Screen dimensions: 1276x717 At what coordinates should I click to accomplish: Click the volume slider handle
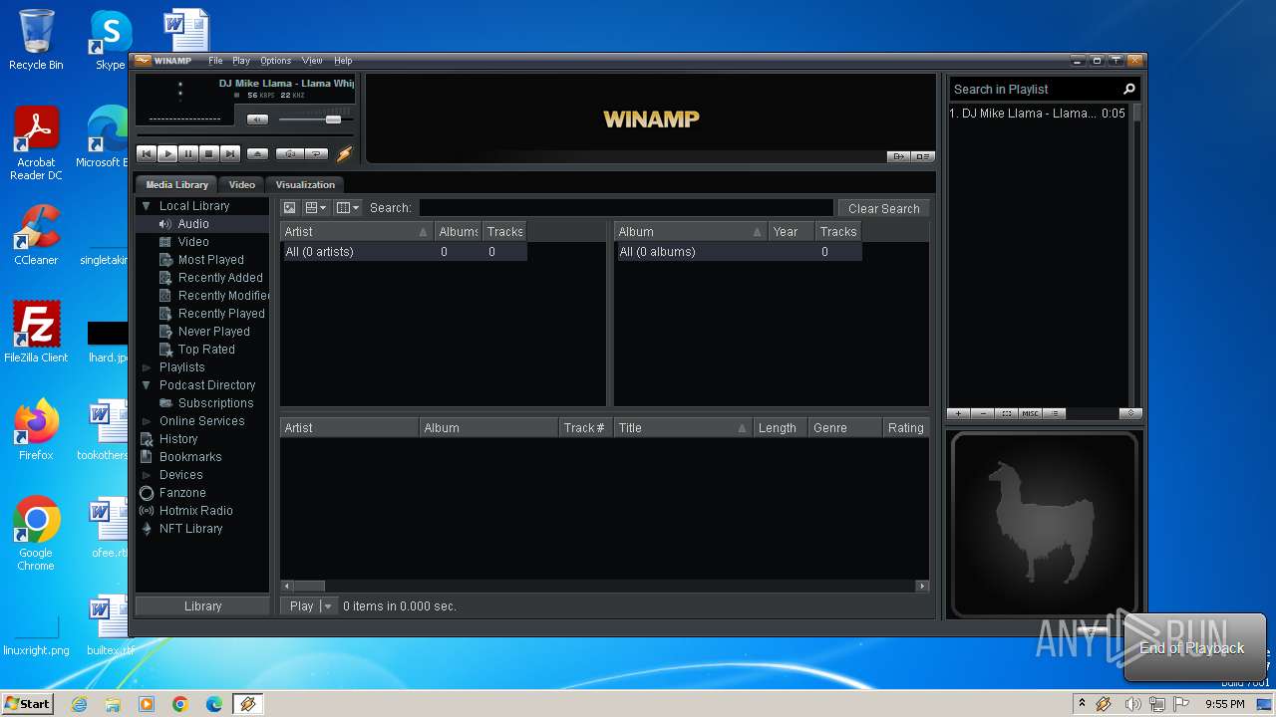[x=333, y=119]
